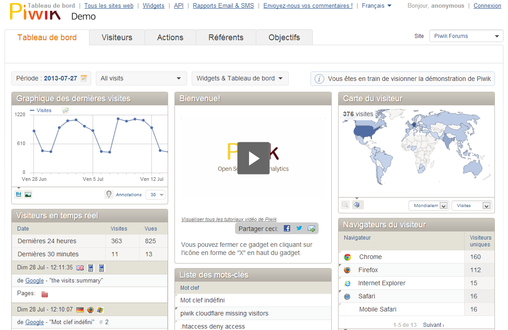The height and width of the screenshot is (330, 508).
Task: Click the UK flag in 12:11:35 visit
Action: 80,268
